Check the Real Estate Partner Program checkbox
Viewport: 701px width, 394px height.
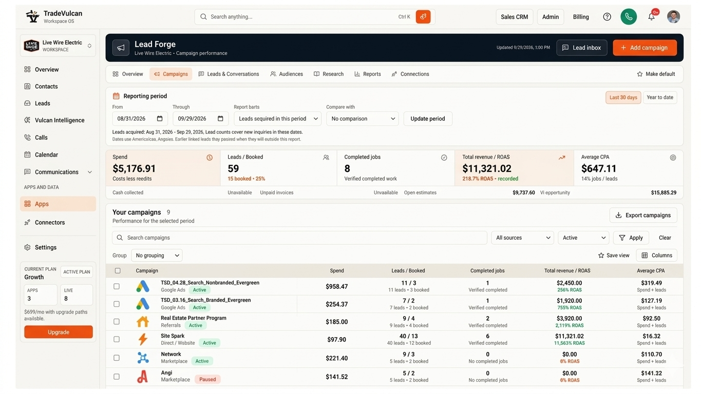click(x=117, y=322)
